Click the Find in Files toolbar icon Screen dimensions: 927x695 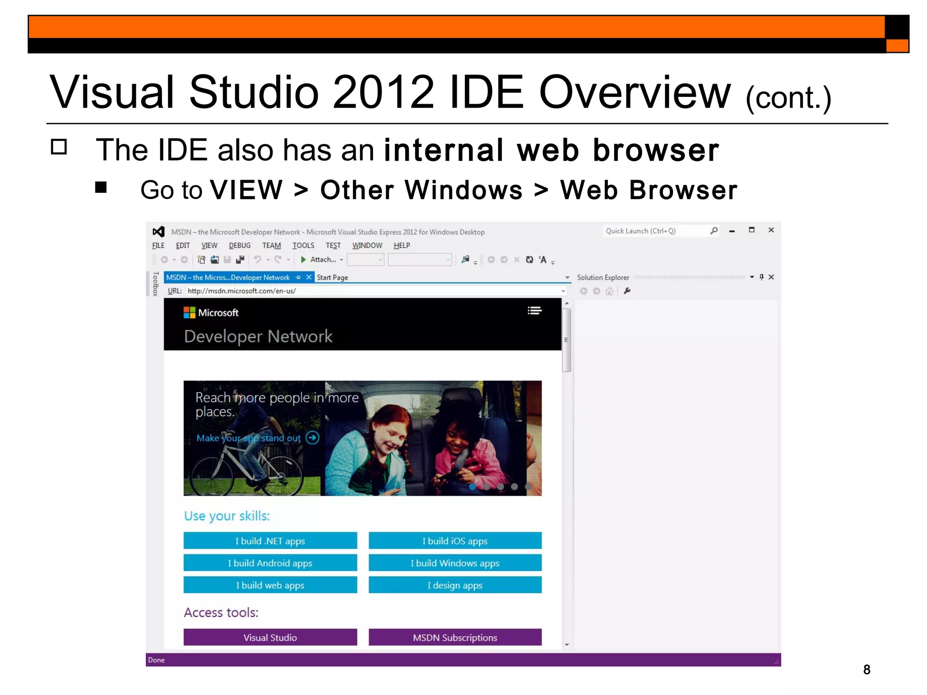click(x=465, y=260)
